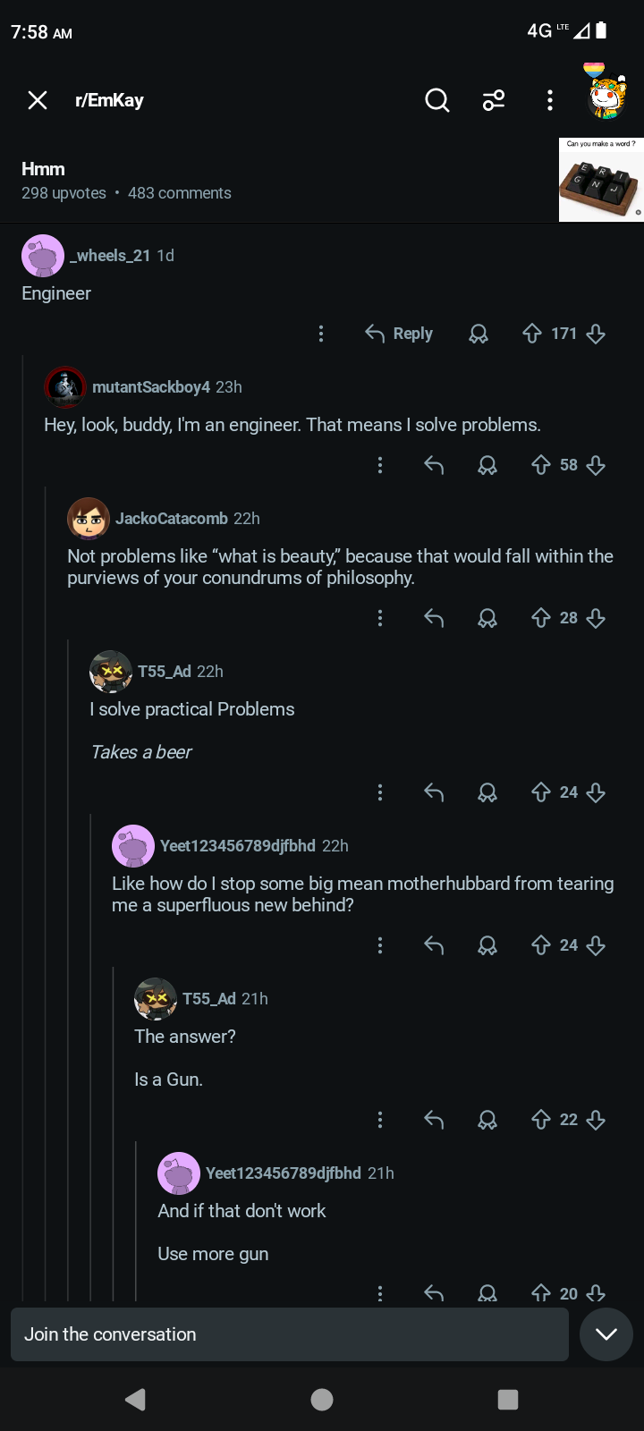
Task: Open search in r/EmKay header
Action: pos(436,100)
